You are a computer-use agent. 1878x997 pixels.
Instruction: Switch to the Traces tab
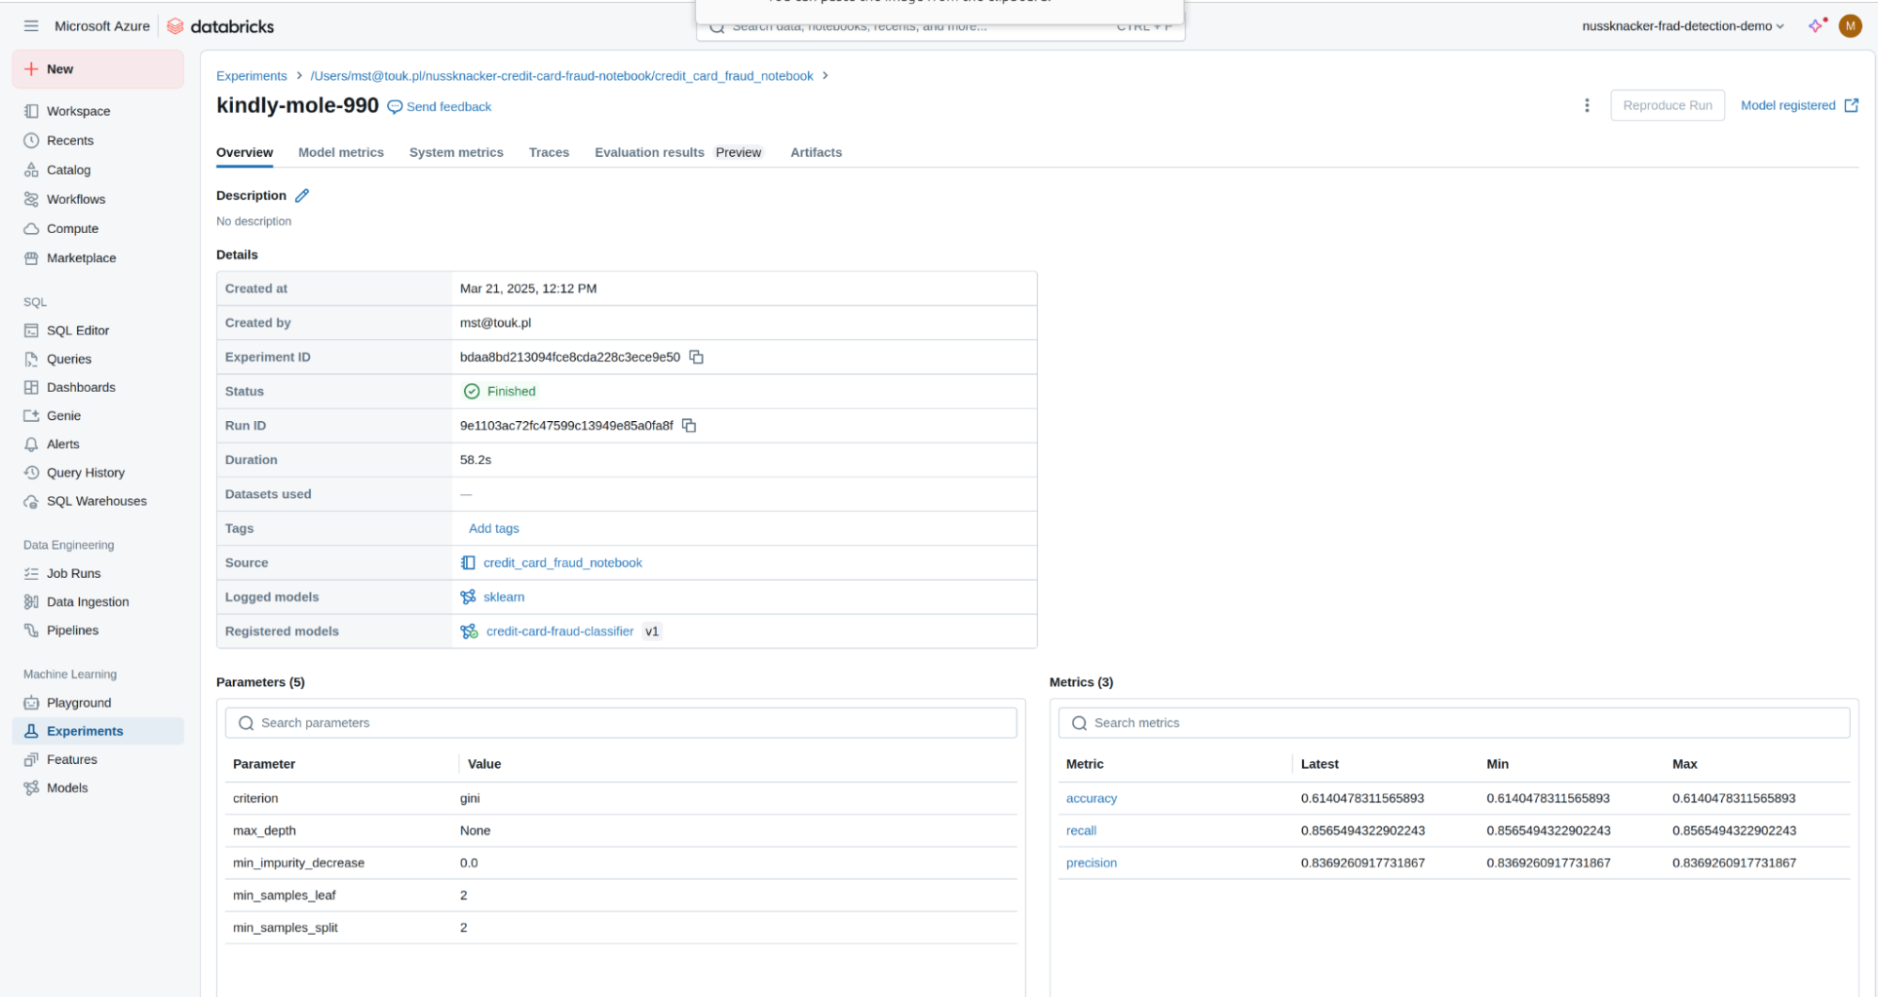coord(549,152)
